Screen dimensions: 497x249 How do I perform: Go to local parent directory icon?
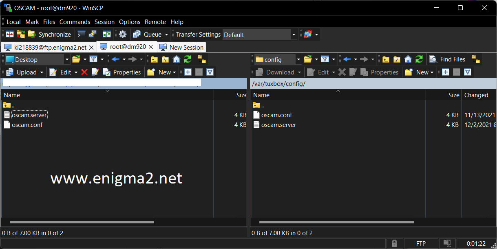[x=154, y=59]
